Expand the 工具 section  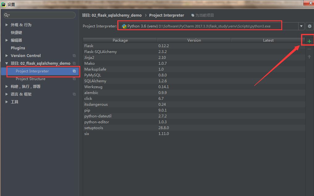(x=6, y=102)
